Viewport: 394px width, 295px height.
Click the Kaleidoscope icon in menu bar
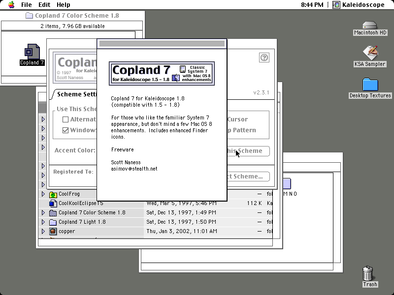(x=336, y=5)
